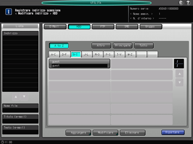Click the Aggiungere button
This screenshot has width=193, height=144.
[78, 133]
